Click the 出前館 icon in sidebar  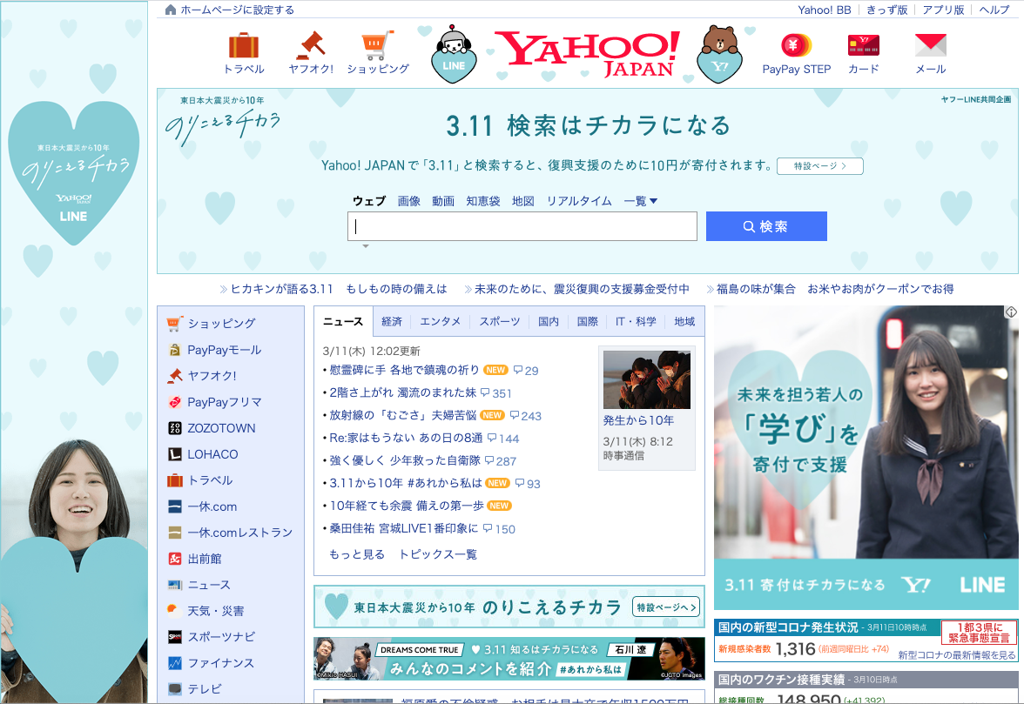174,559
